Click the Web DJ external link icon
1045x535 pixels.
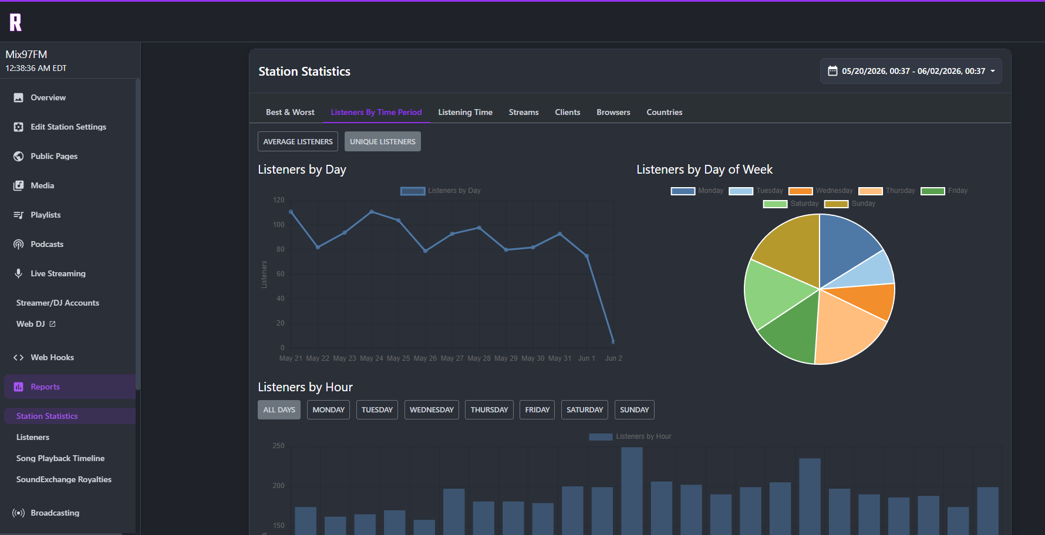coord(52,324)
